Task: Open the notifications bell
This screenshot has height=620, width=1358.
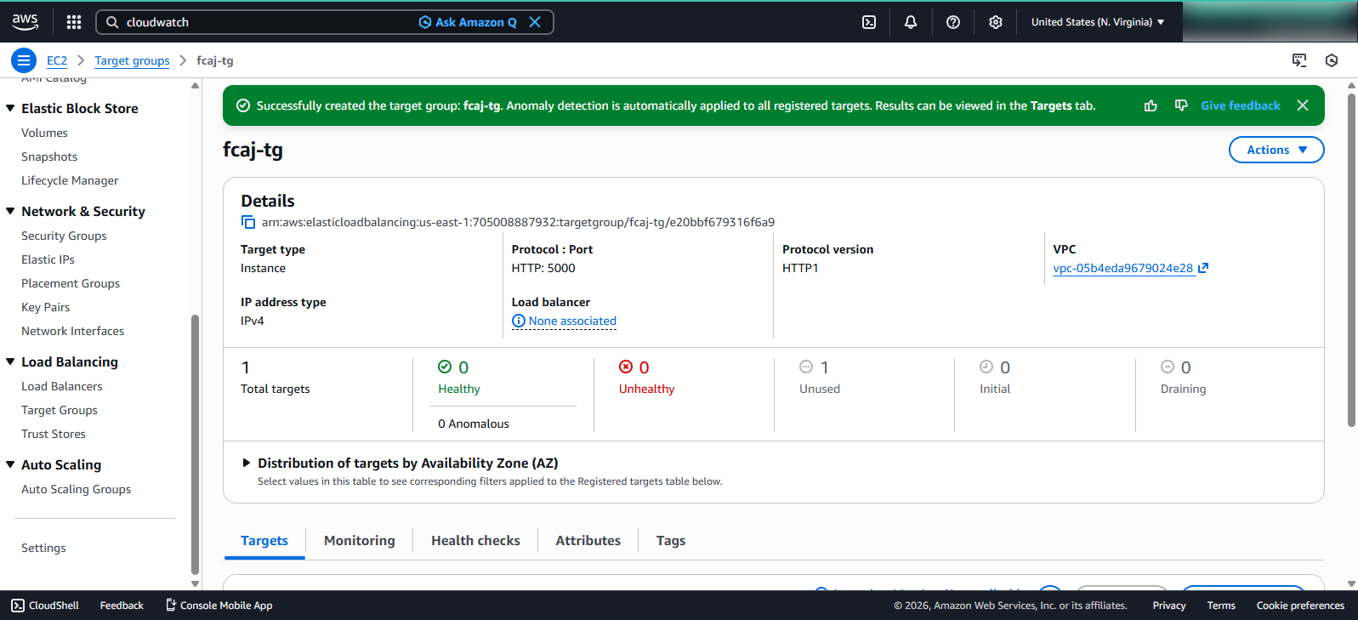Action: click(911, 22)
